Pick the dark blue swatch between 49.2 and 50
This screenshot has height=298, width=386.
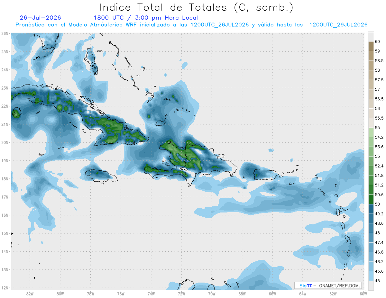pos(371,209)
